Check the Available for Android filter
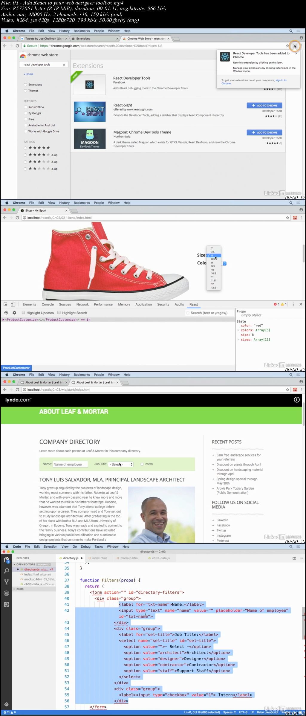Viewport: 306px width, 716px height. (25, 125)
